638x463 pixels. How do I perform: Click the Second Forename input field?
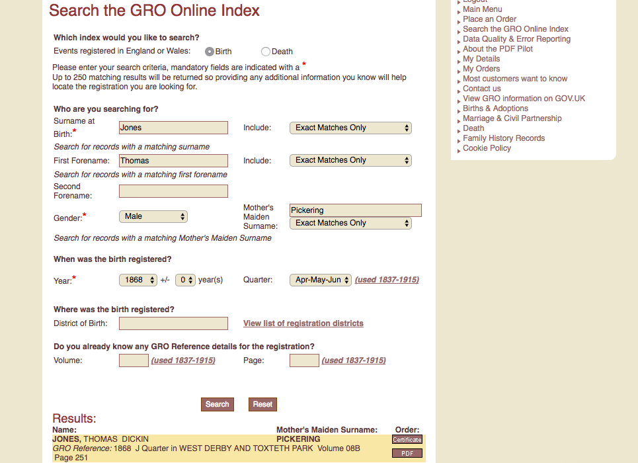[x=173, y=191]
